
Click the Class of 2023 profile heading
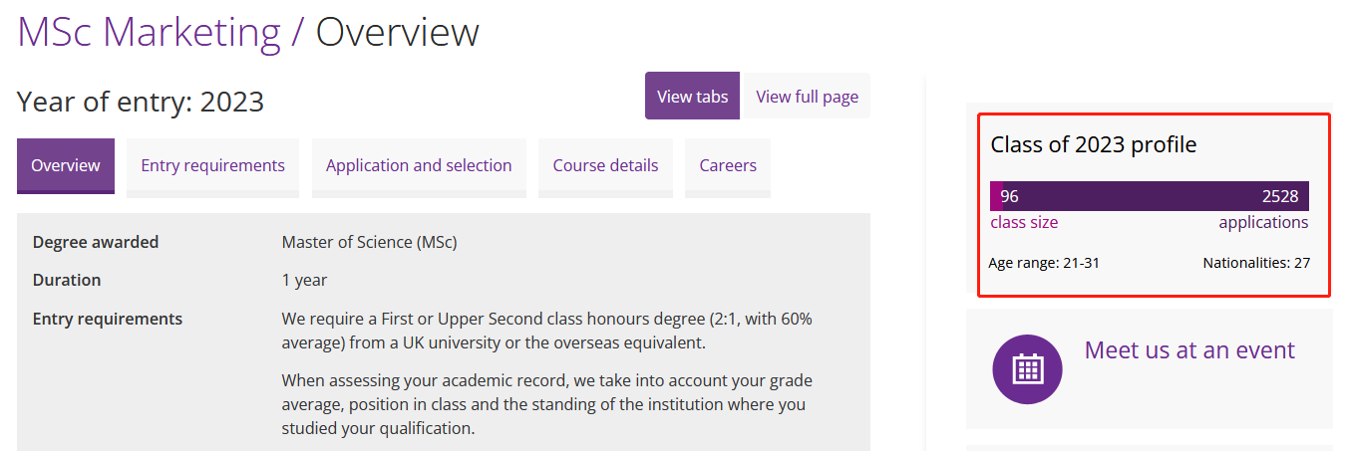1094,144
